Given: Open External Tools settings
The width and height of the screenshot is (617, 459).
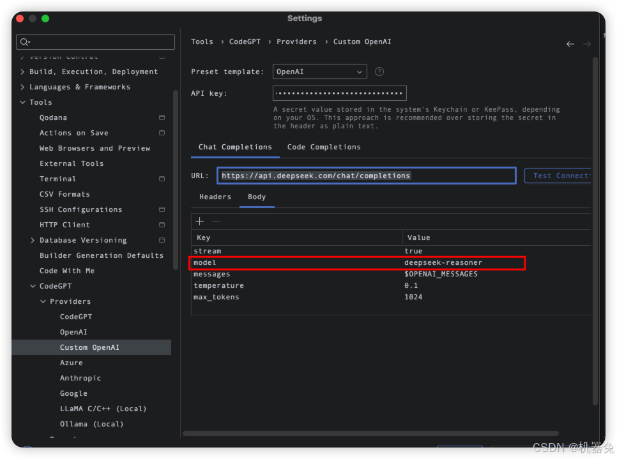Looking at the screenshot, I should tap(72, 163).
